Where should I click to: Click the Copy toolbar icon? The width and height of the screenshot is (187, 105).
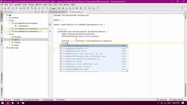(24, 8)
